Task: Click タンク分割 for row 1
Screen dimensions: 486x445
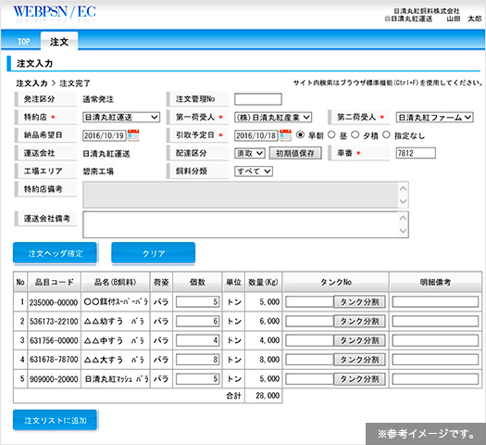Action: click(359, 302)
